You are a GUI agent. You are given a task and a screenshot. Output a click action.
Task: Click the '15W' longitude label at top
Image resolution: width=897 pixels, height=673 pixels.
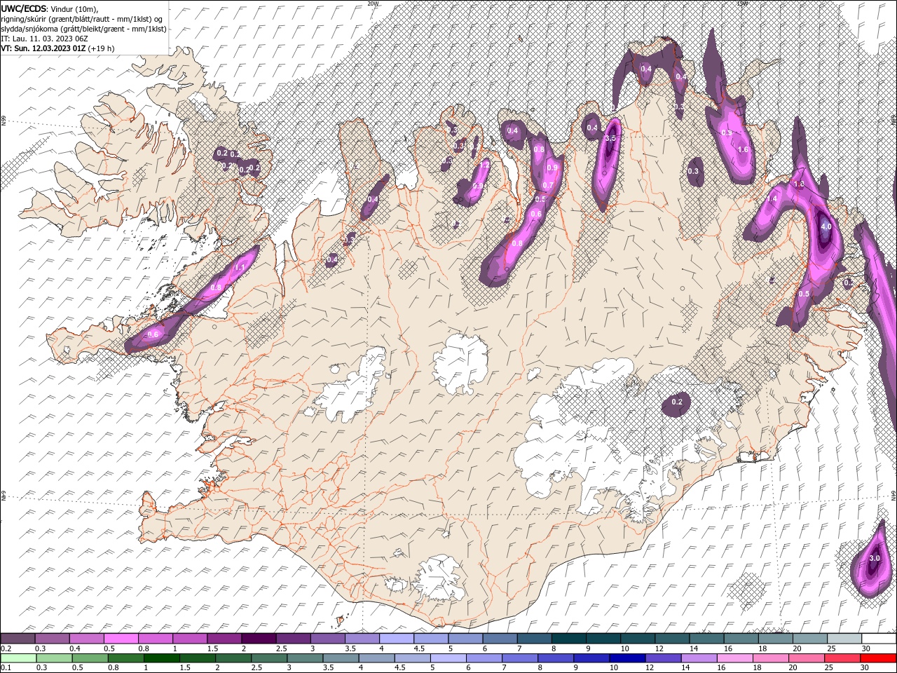pos(742,4)
